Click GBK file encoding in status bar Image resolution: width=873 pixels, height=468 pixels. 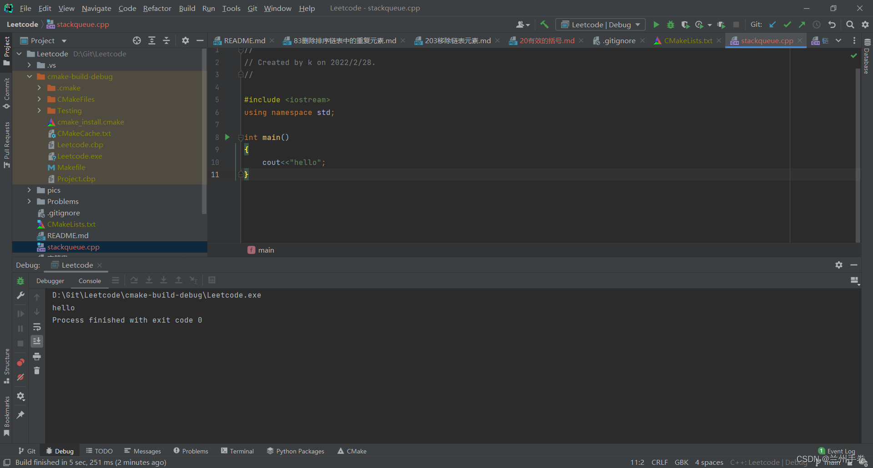pyautogui.click(x=681, y=462)
